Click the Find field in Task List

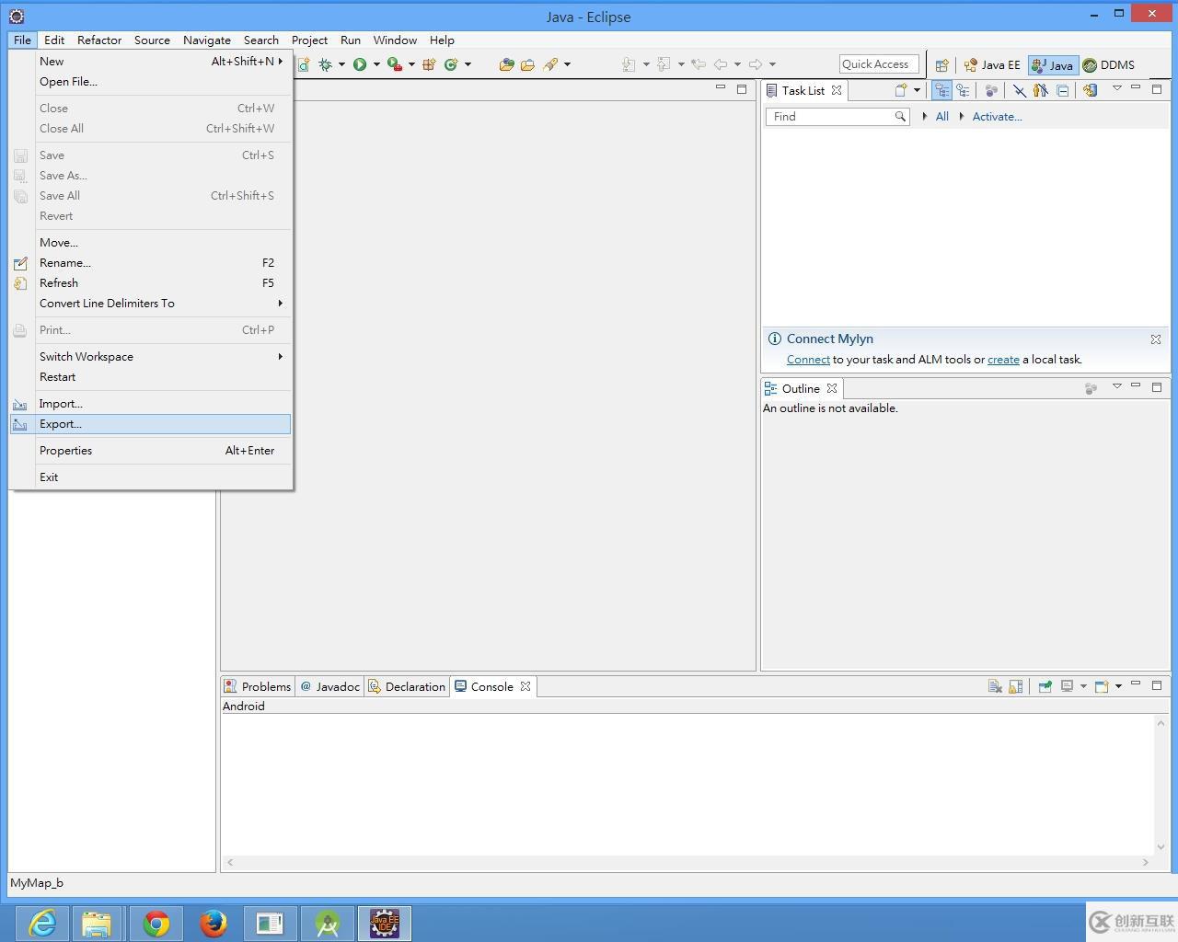(837, 117)
